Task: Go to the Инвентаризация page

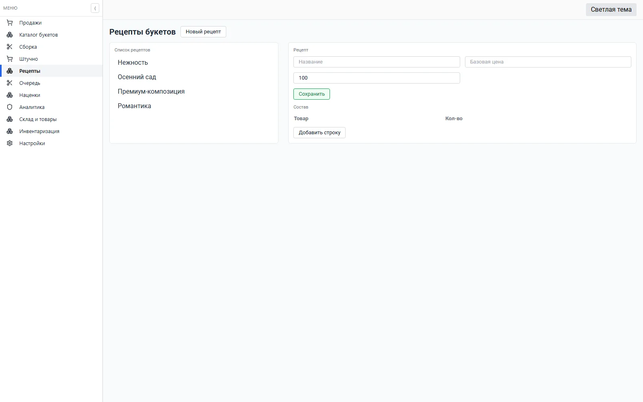Action: pos(51,131)
